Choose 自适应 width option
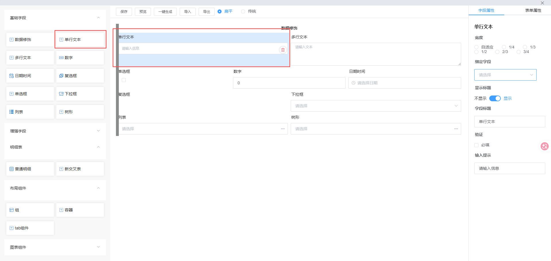This screenshot has height=261, width=551. coord(476,47)
